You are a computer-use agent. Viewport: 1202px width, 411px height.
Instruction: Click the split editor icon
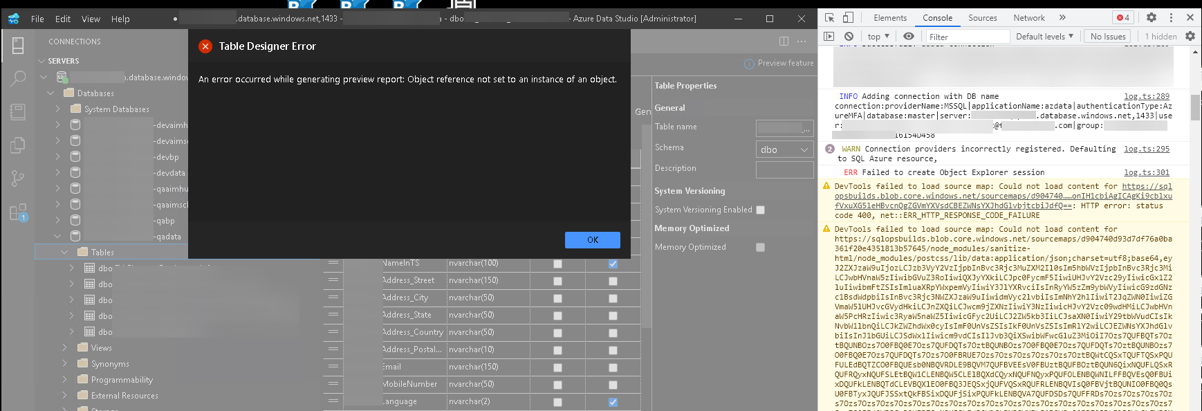click(784, 42)
